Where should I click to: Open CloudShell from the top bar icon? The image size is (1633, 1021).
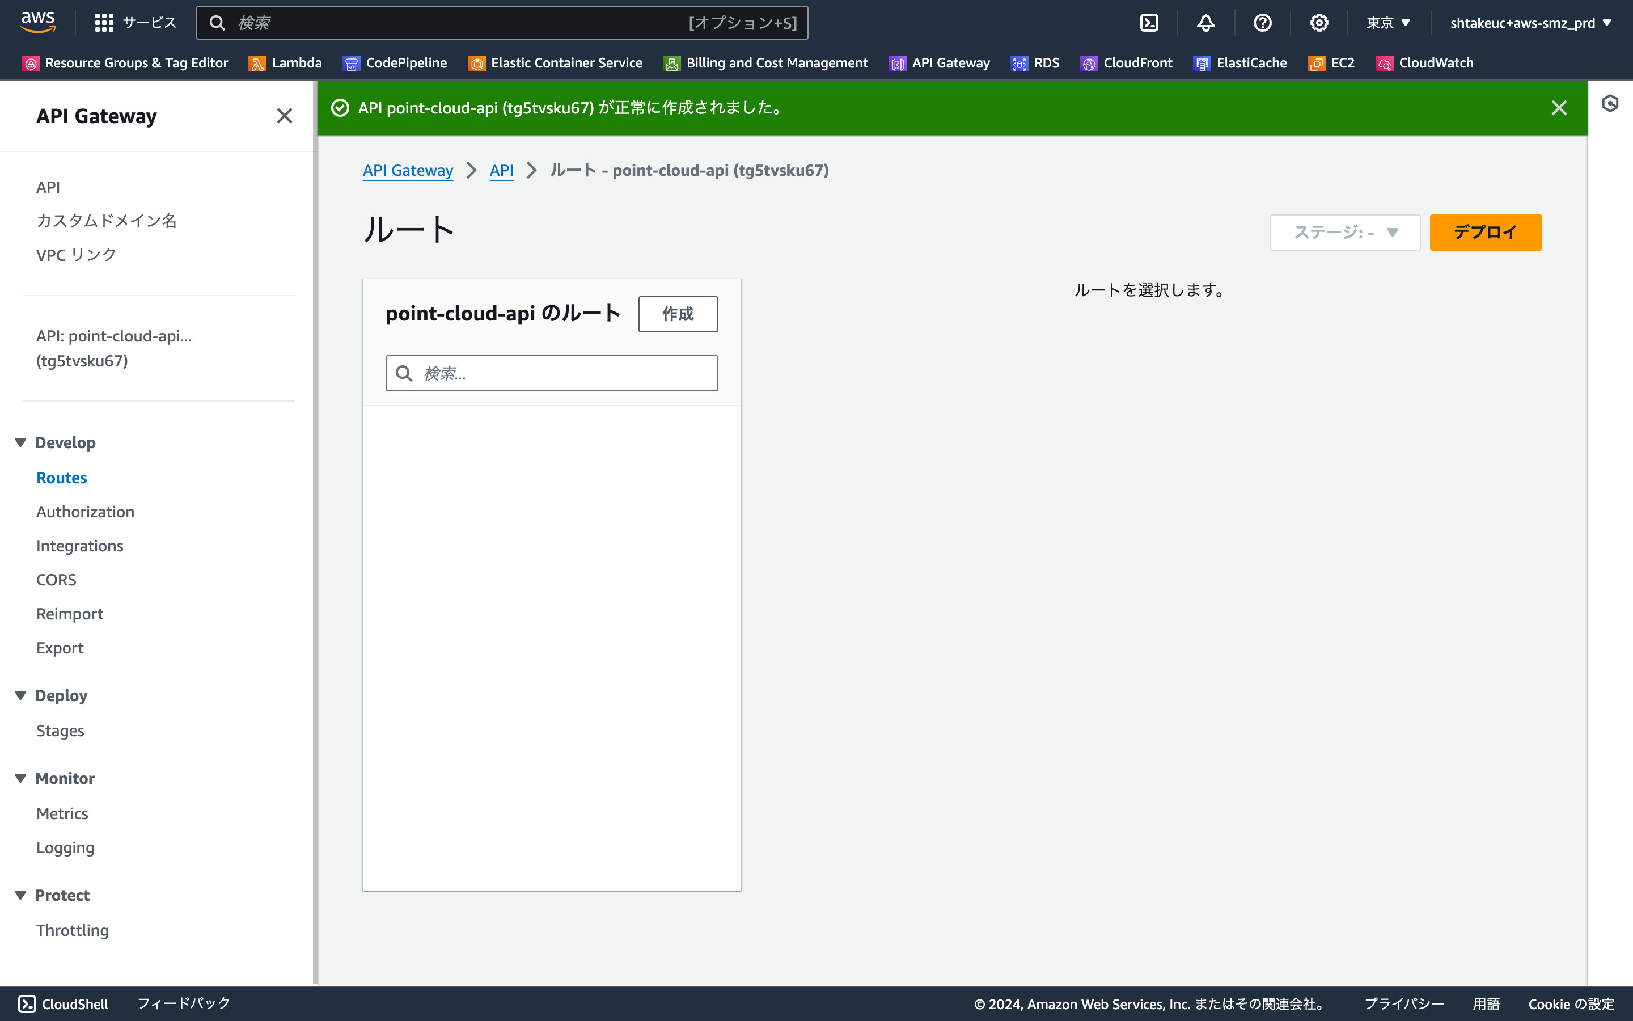pyautogui.click(x=1149, y=23)
